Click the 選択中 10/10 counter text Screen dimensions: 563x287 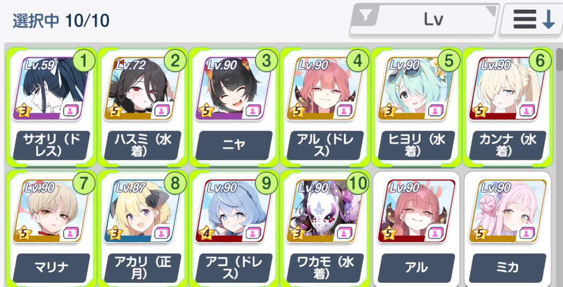coord(61,21)
